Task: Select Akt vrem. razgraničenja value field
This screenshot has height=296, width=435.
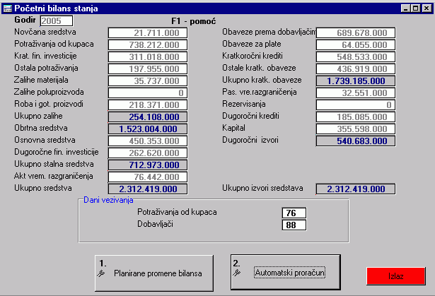Action: click(x=148, y=177)
